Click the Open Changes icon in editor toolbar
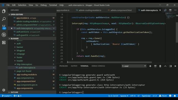This screenshot has height=100, width=178. point(165,10)
